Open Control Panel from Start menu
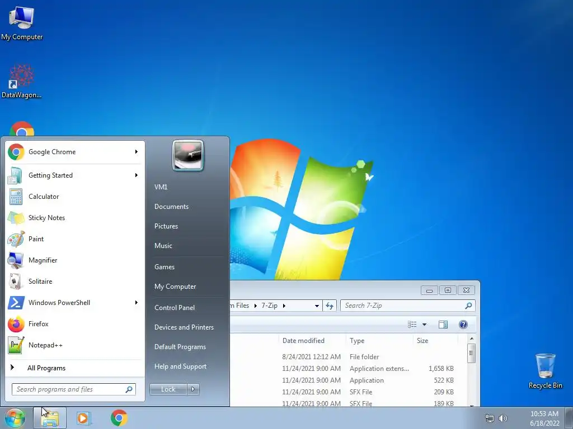This screenshot has width=573, height=429. pyautogui.click(x=175, y=308)
